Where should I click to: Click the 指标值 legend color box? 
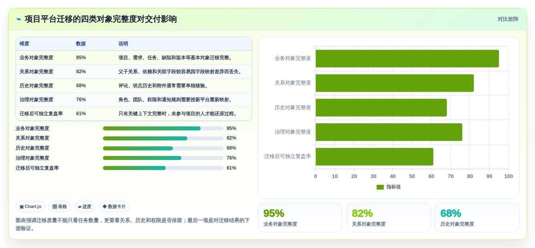[380, 187]
